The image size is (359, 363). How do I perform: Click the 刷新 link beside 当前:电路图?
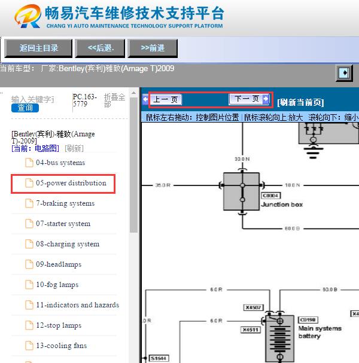74,148
